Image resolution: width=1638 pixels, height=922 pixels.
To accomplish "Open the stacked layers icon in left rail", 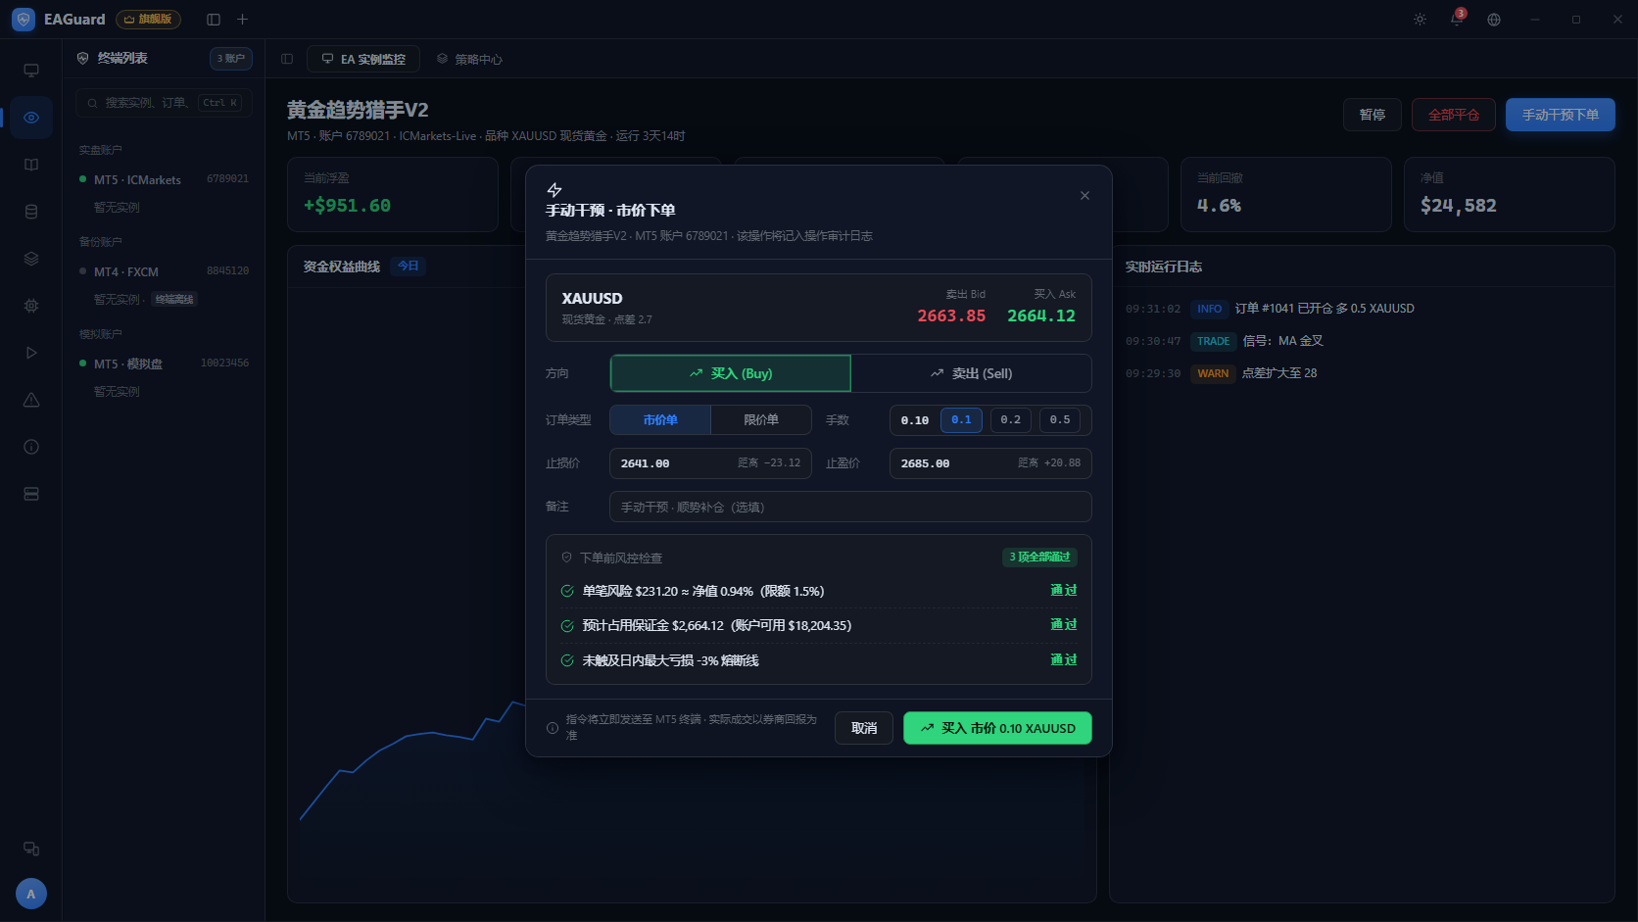I will (x=31, y=259).
